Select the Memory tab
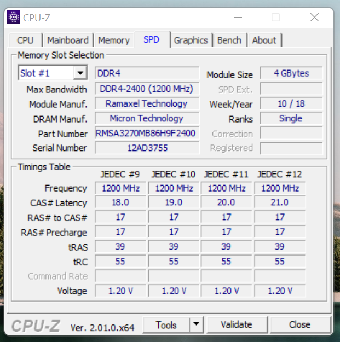 [x=114, y=40]
